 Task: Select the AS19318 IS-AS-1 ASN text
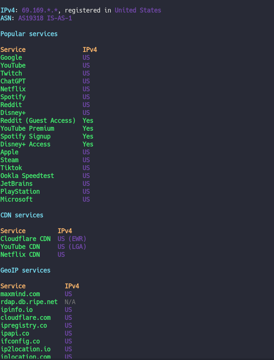pyautogui.click(x=45, y=18)
